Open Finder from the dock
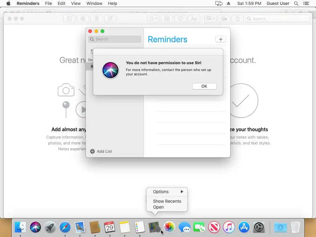The height and width of the screenshot is (237, 316). (x=20, y=227)
